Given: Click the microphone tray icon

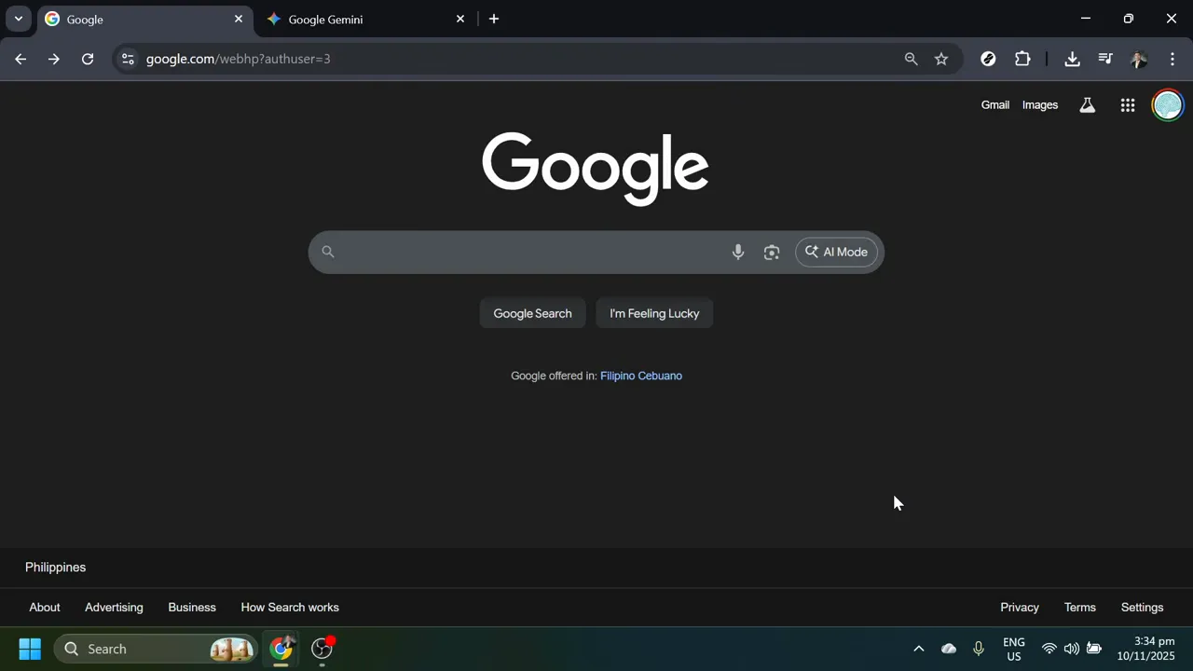Looking at the screenshot, I should coord(979,649).
